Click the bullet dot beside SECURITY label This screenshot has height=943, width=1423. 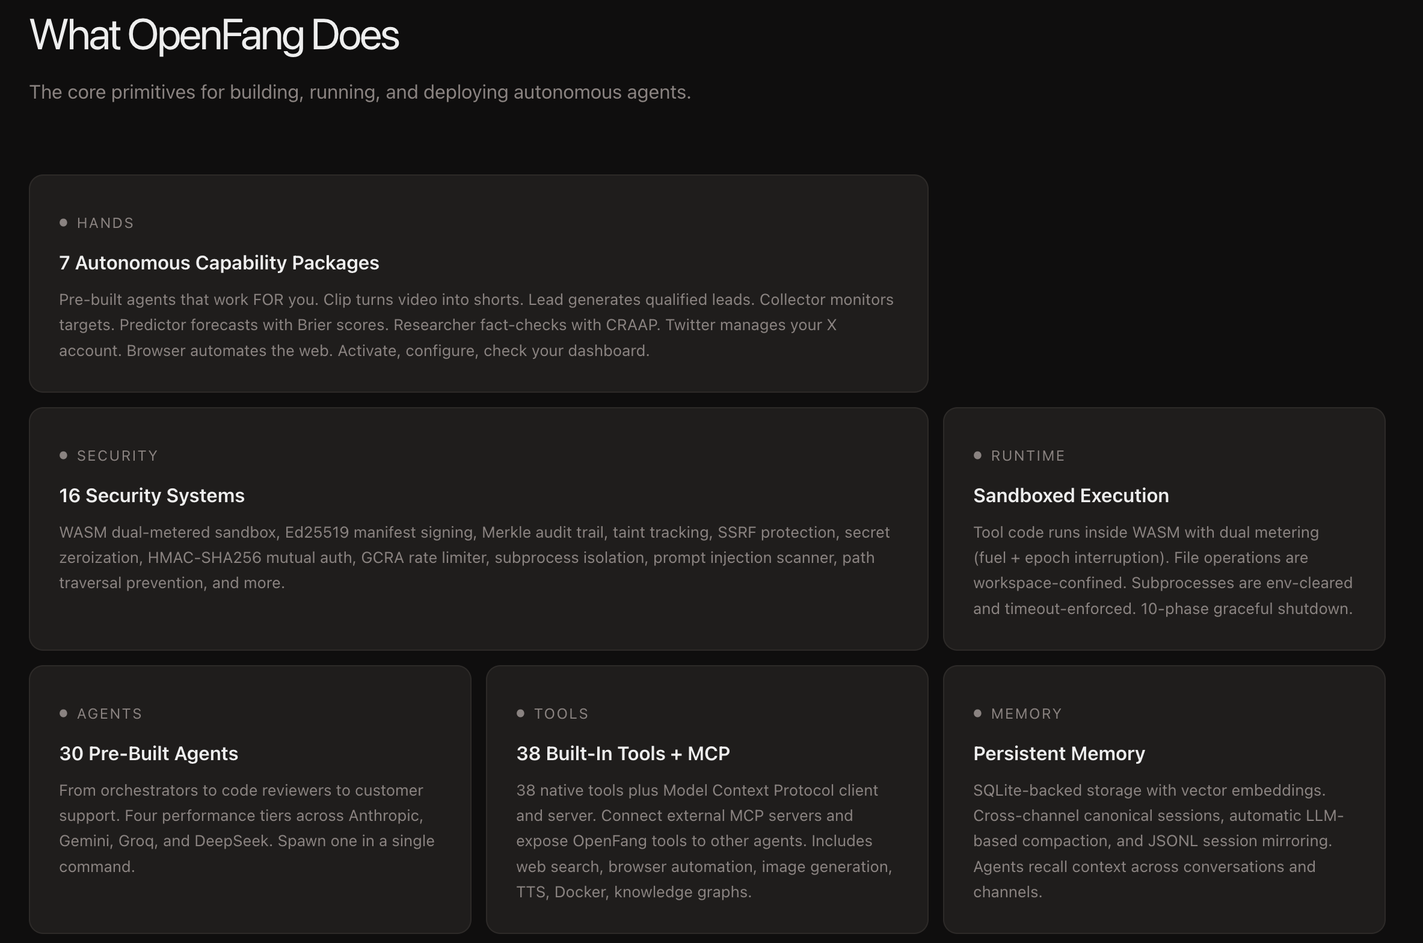coord(63,455)
